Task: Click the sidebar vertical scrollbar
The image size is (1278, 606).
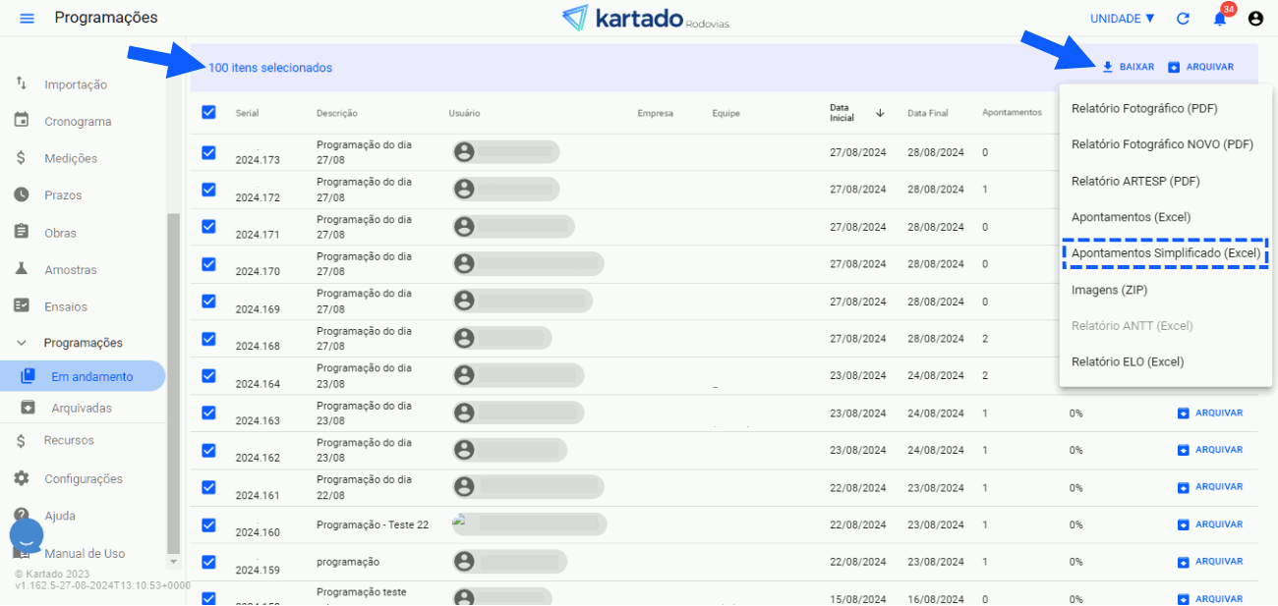Action: pyautogui.click(x=174, y=383)
